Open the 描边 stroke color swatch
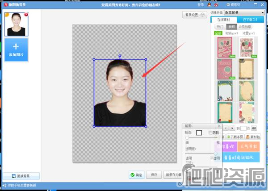The width and height of the screenshot is (268, 191). click(199, 133)
